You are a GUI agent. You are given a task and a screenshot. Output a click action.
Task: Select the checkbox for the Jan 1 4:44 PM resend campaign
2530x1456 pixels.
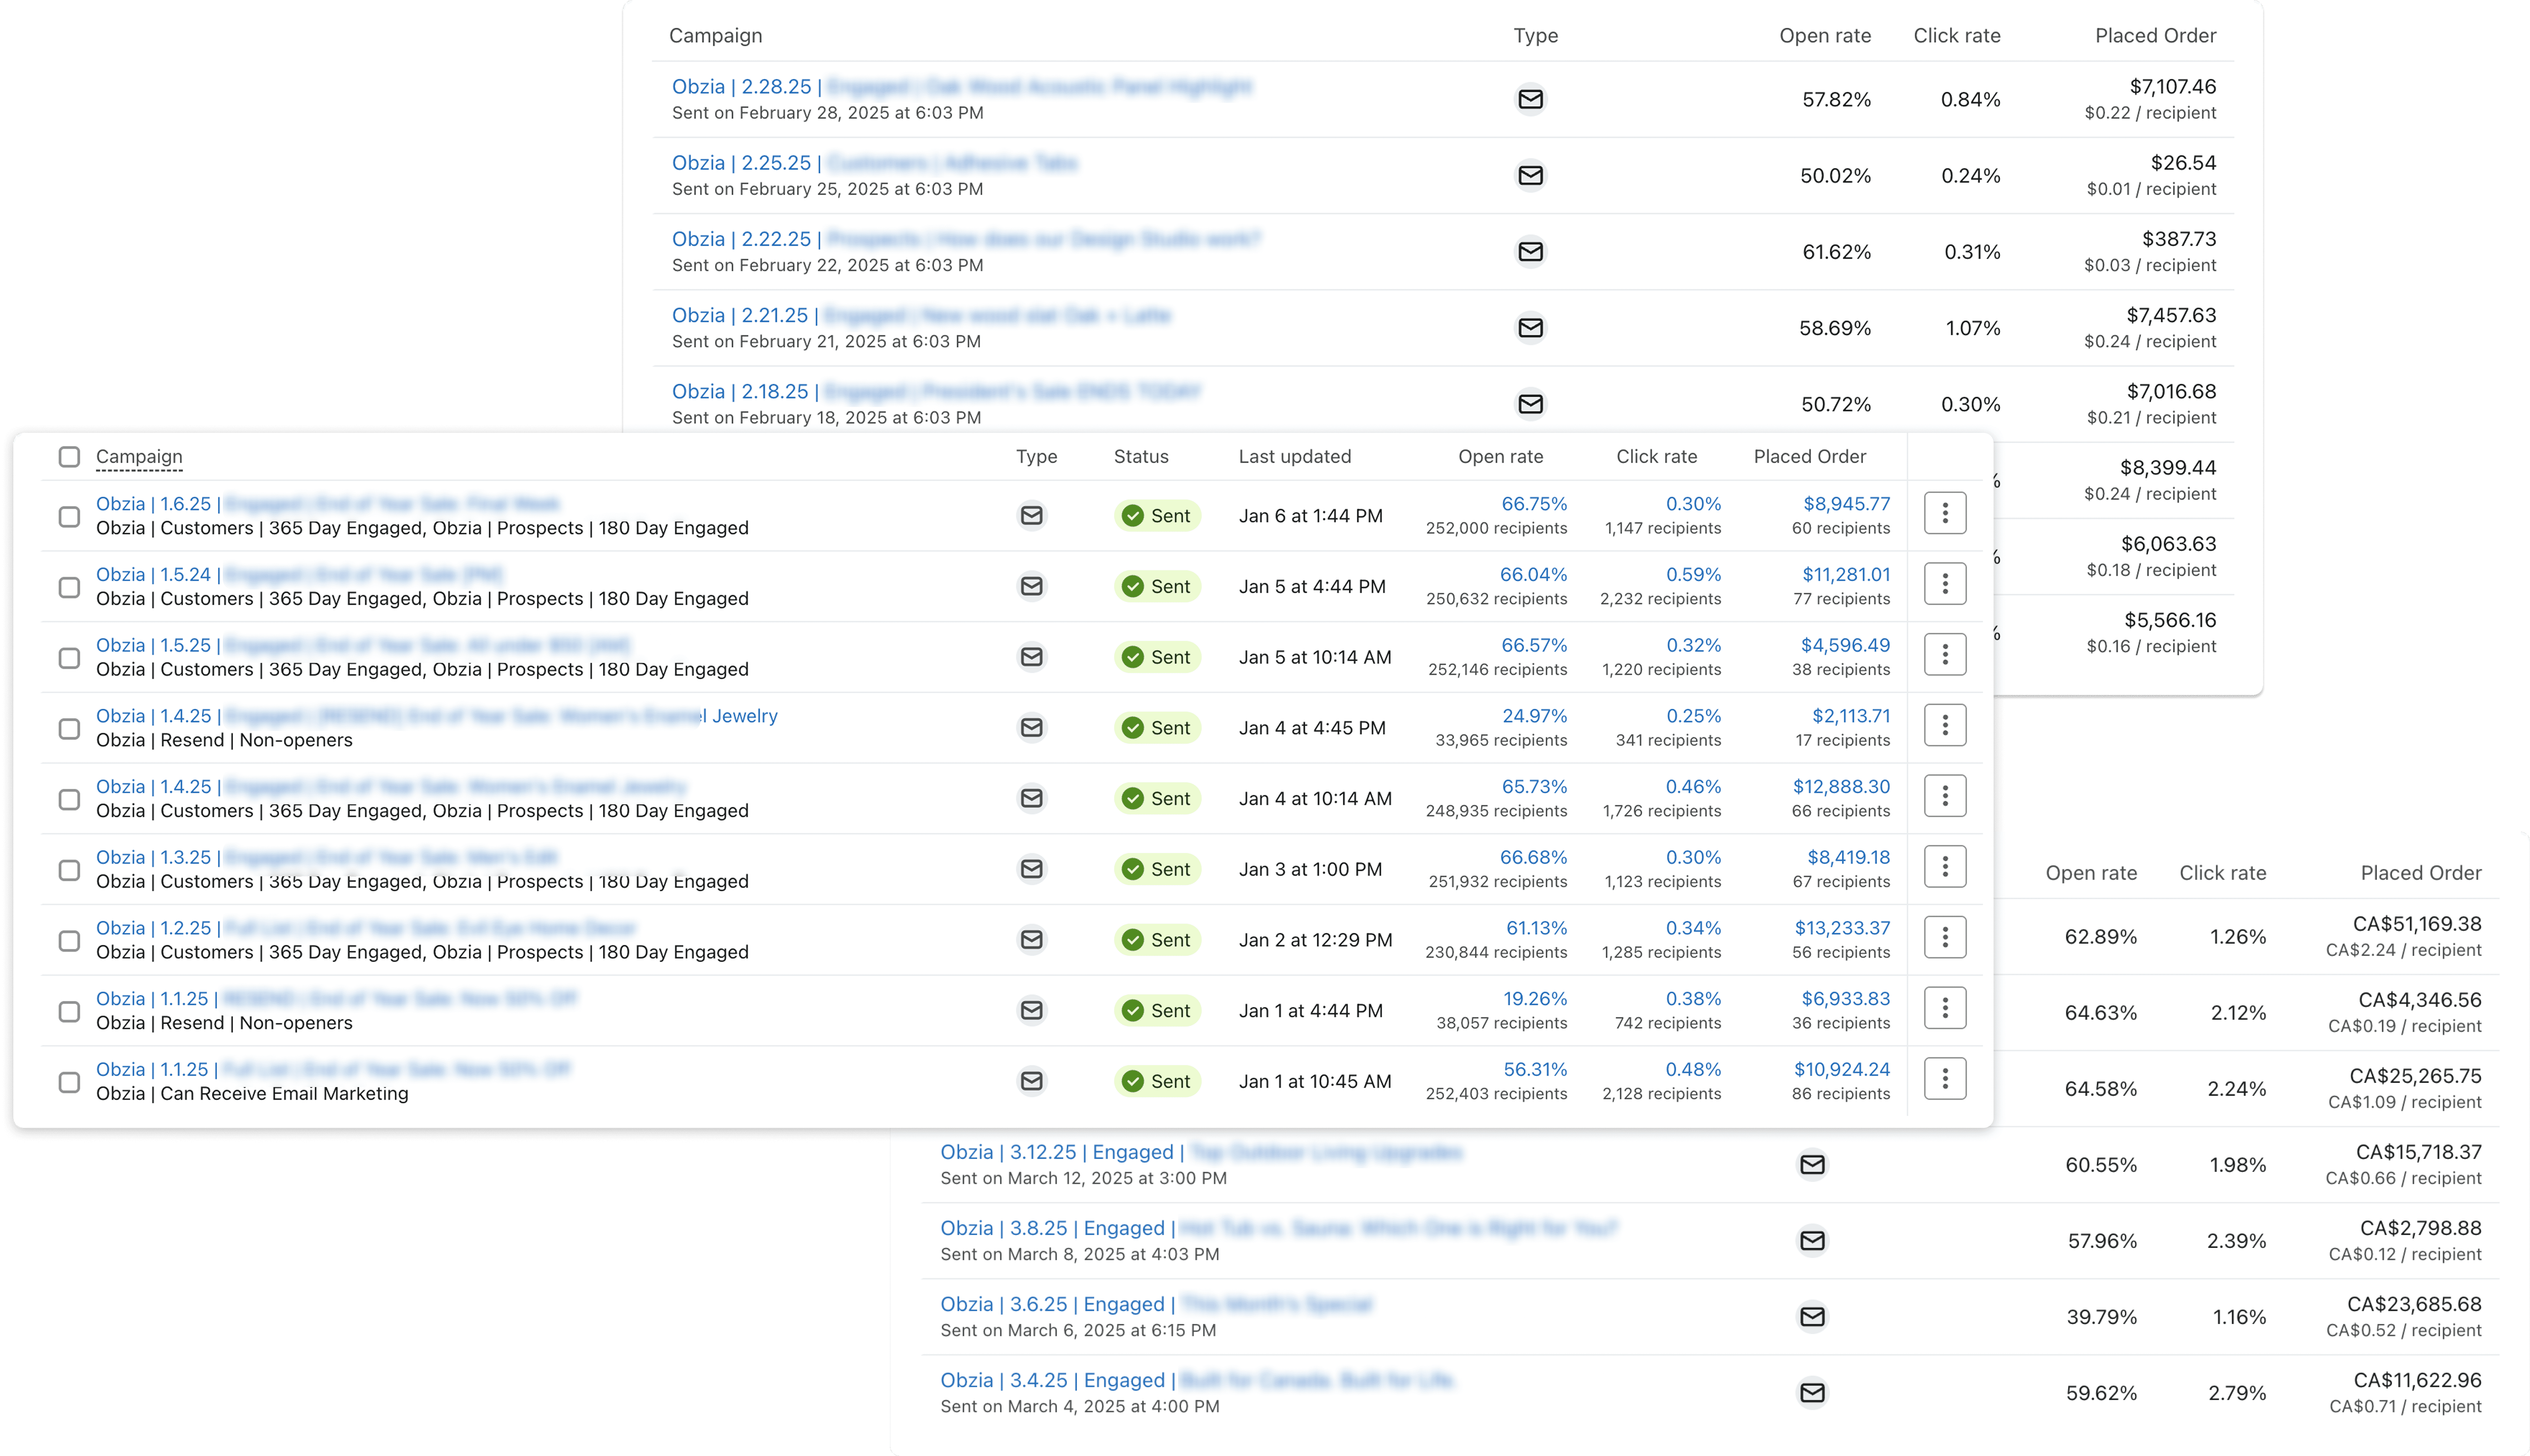(x=69, y=1012)
